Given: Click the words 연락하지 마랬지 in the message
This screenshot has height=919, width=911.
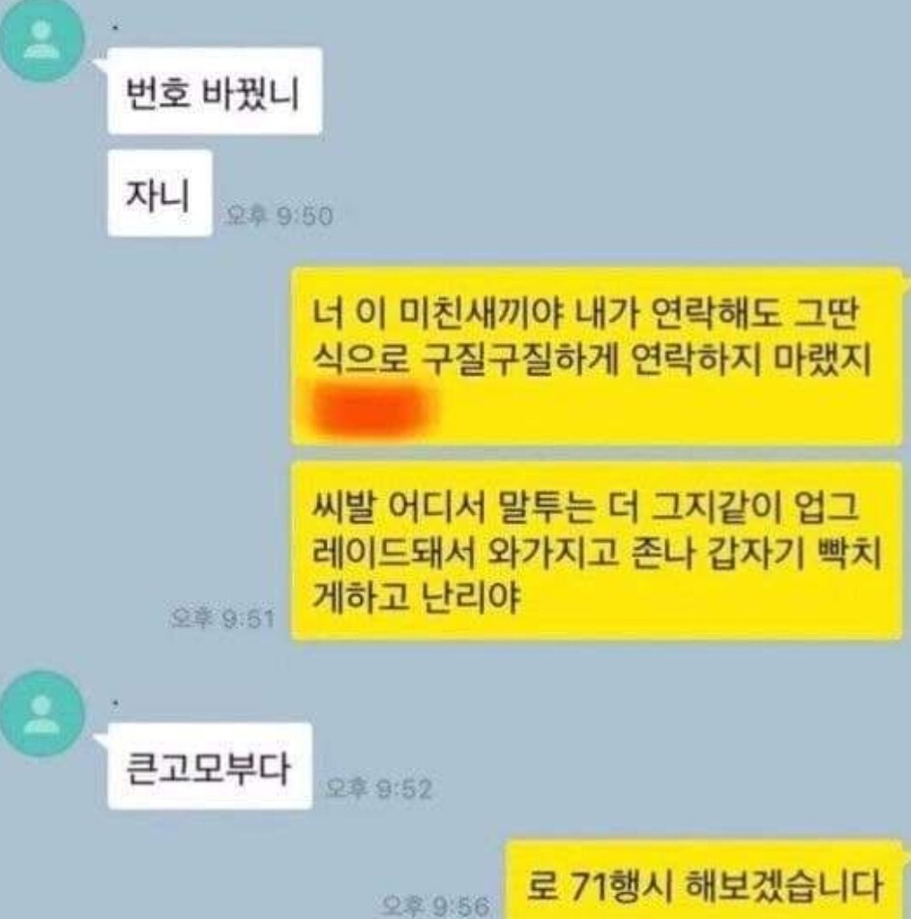Looking at the screenshot, I should (x=752, y=359).
